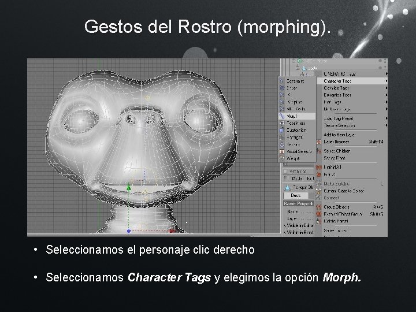Click the Current State to Object icon

tap(319, 191)
